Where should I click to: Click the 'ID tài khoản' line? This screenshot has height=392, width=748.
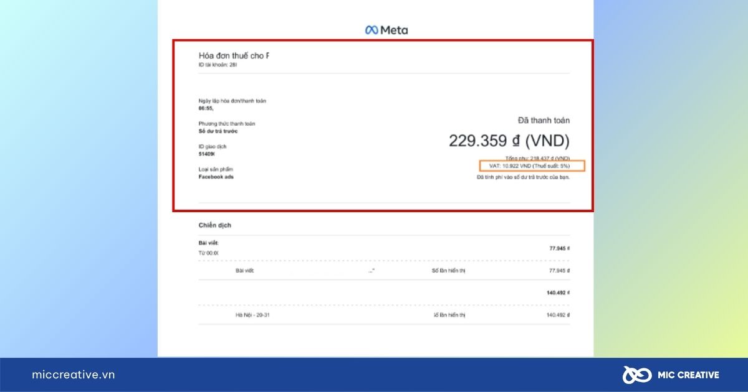coord(218,64)
